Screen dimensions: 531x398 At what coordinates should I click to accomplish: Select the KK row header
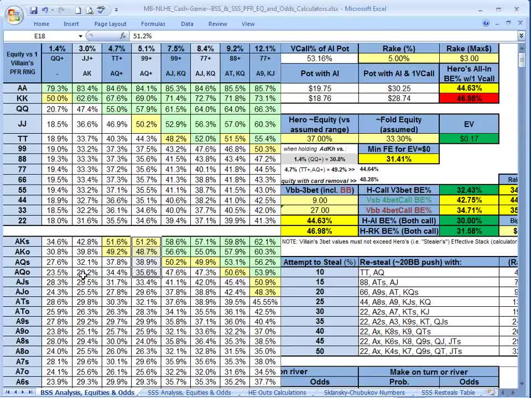pyautogui.click(x=22, y=98)
